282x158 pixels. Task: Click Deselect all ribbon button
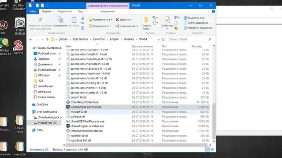196,23
